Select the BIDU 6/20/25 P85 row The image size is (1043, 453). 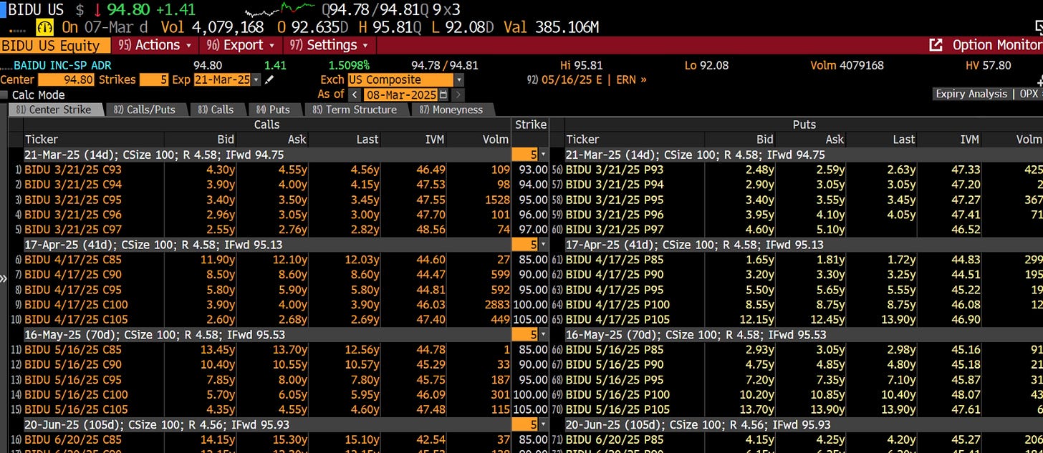pos(797,440)
